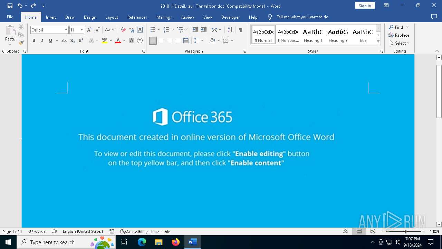
Task: Apply strikethrough formatting
Action: click(x=64, y=40)
